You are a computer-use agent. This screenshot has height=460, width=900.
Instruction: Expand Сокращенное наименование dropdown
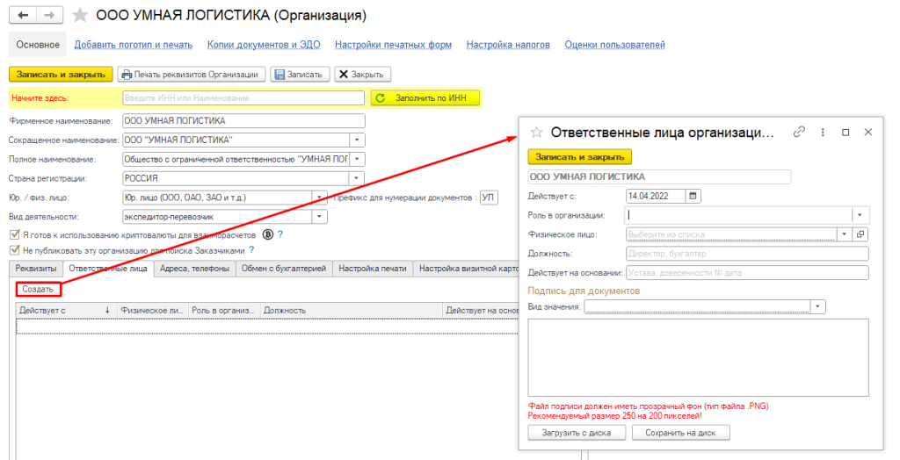[x=357, y=140]
